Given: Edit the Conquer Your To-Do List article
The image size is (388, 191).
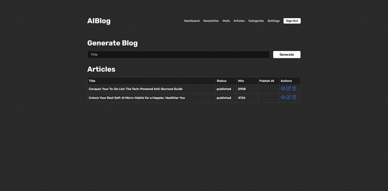Looking at the screenshot, I should [x=289, y=88].
